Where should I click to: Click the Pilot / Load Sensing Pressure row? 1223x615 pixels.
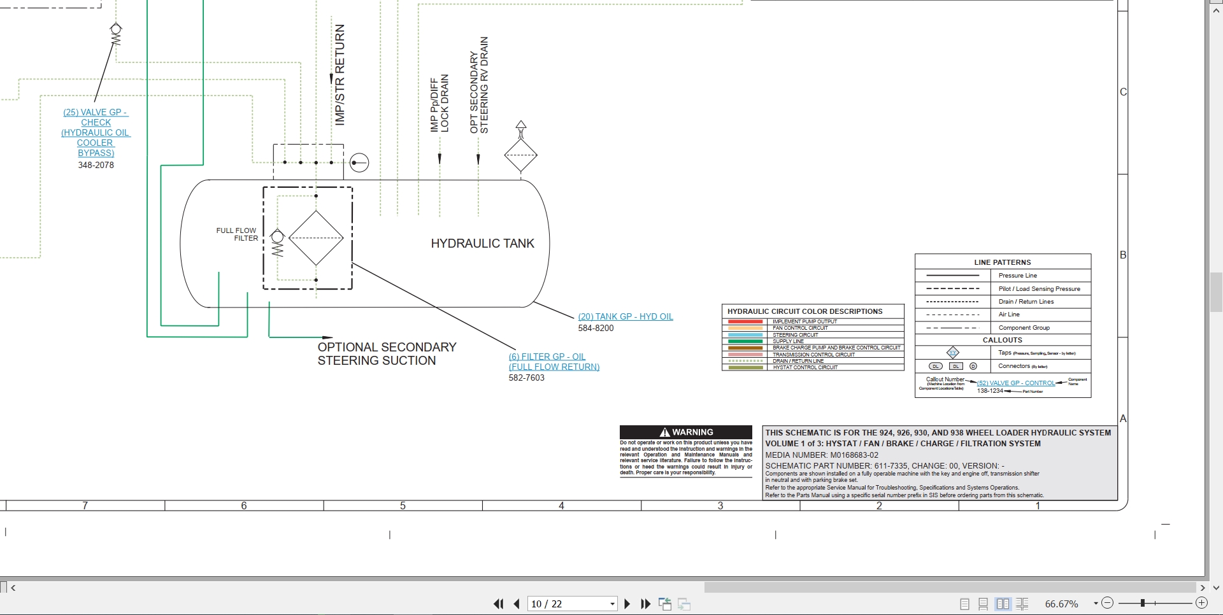[x=1003, y=288]
